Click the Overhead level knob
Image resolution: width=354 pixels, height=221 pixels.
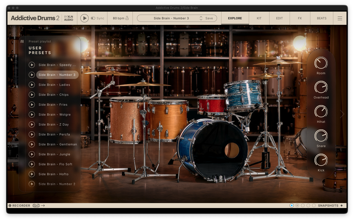pos(321,87)
